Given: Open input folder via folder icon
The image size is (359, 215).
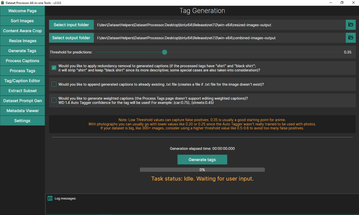Looking at the screenshot, I should pyautogui.click(x=350, y=25).
